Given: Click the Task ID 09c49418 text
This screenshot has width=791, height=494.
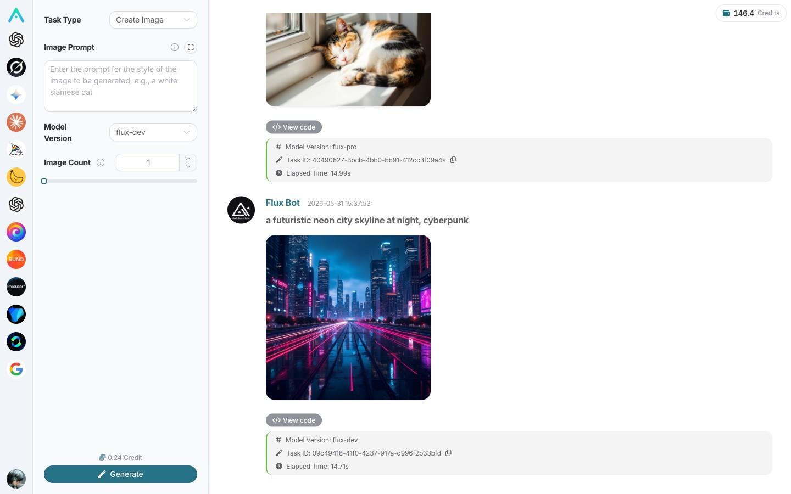Looking at the screenshot, I should (x=364, y=453).
